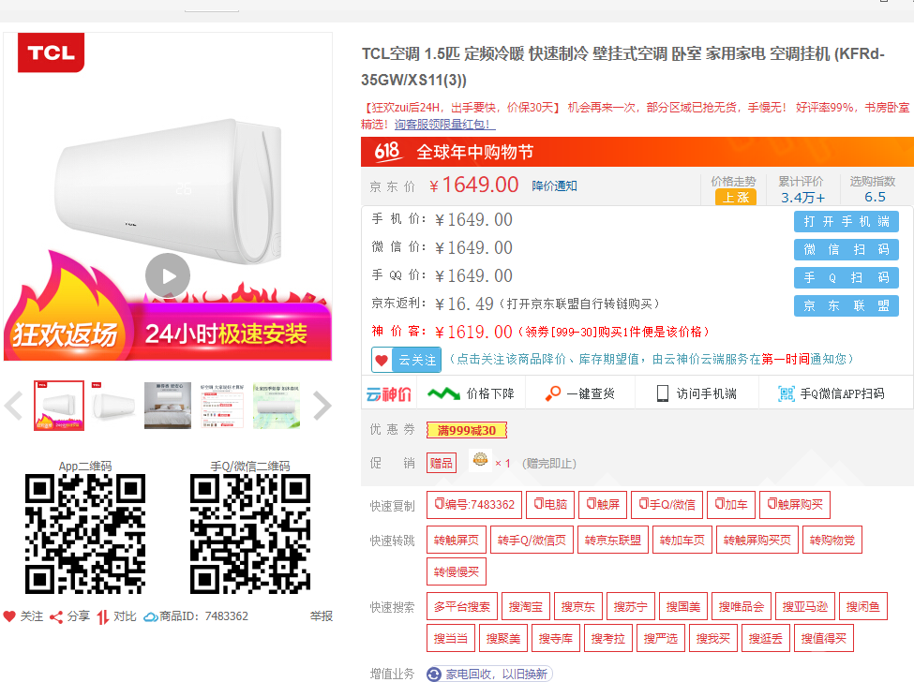Search on 搜值得买

click(x=824, y=638)
